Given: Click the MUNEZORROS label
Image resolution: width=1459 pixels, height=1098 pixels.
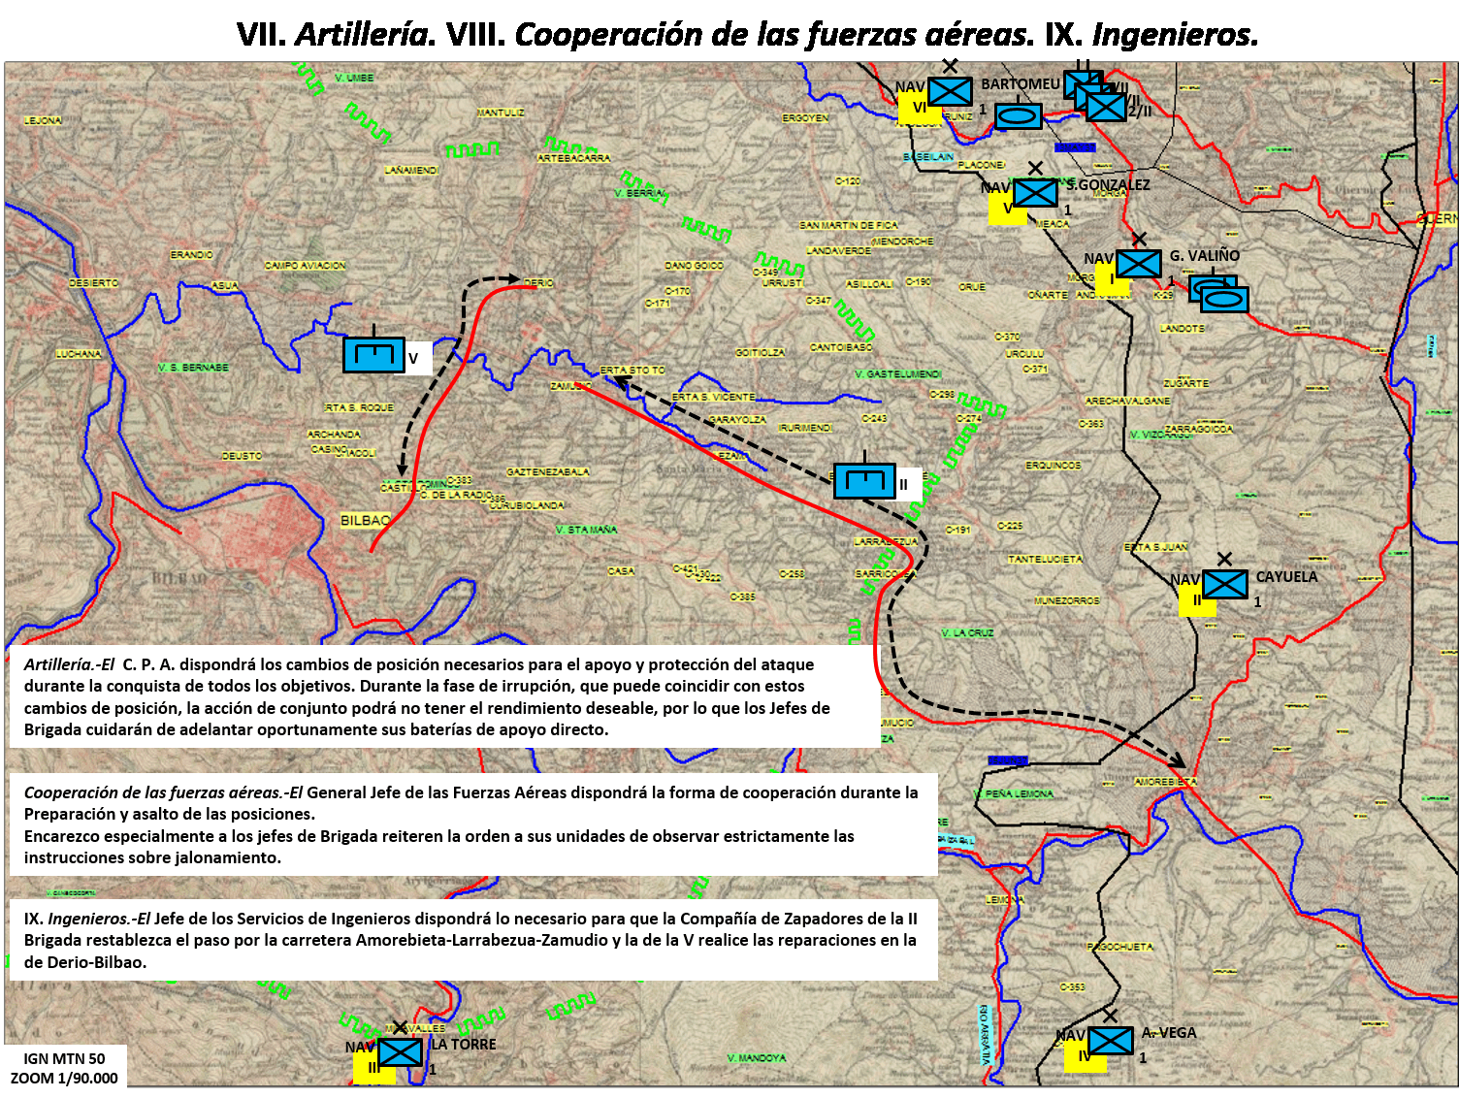Looking at the screenshot, I should [1067, 600].
